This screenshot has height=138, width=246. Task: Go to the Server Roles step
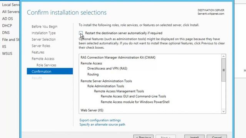click(x=41, y=46)
